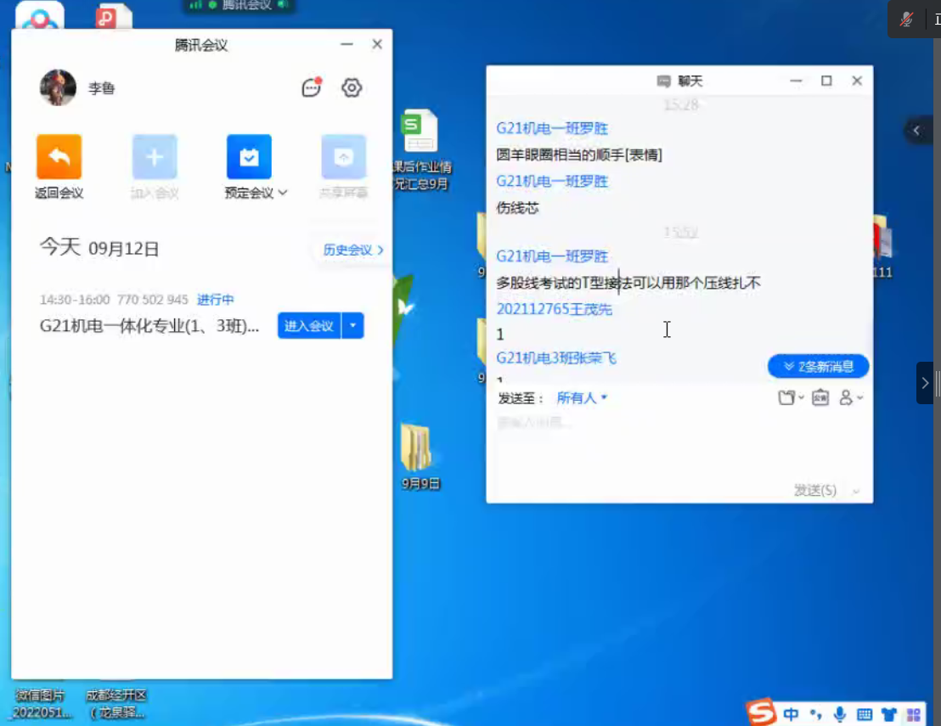Toggle the Sogou punctuation mode button
This screenshot has height=726, width=941.
pyautogui.click(x=816, y=714)
